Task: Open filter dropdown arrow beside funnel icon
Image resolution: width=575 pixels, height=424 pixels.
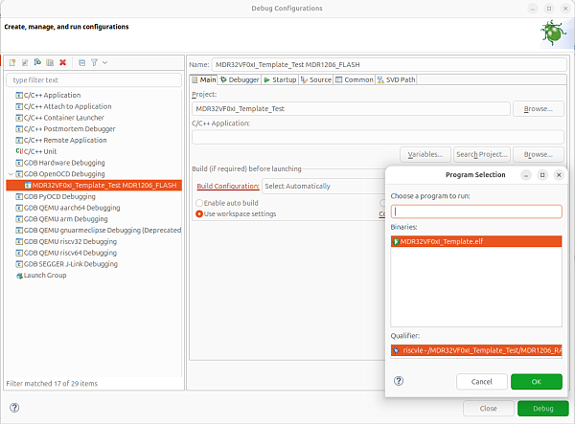Action: pyautogui.click(x=104, y=62)
